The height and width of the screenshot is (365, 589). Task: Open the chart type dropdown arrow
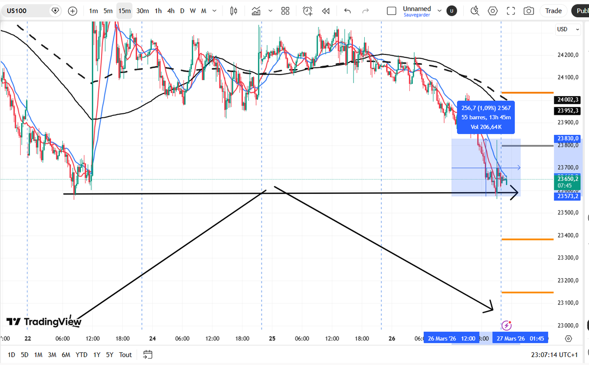269,10
